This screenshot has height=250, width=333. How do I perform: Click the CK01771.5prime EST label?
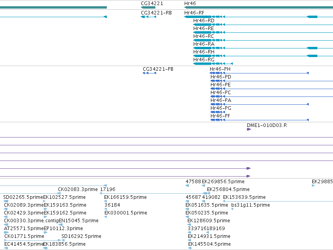click(x=24, y=236)
